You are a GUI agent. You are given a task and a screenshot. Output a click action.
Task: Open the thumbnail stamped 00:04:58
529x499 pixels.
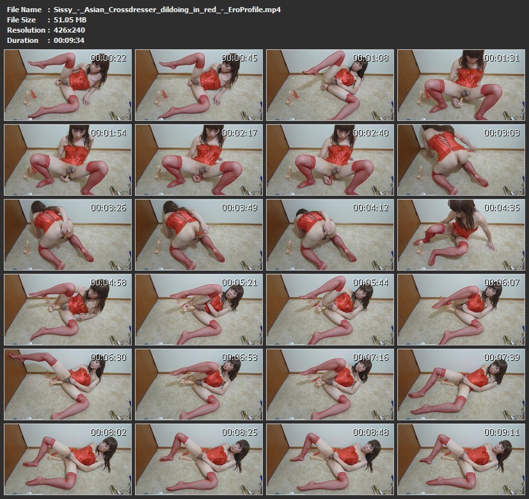click(x=68, y=309)
